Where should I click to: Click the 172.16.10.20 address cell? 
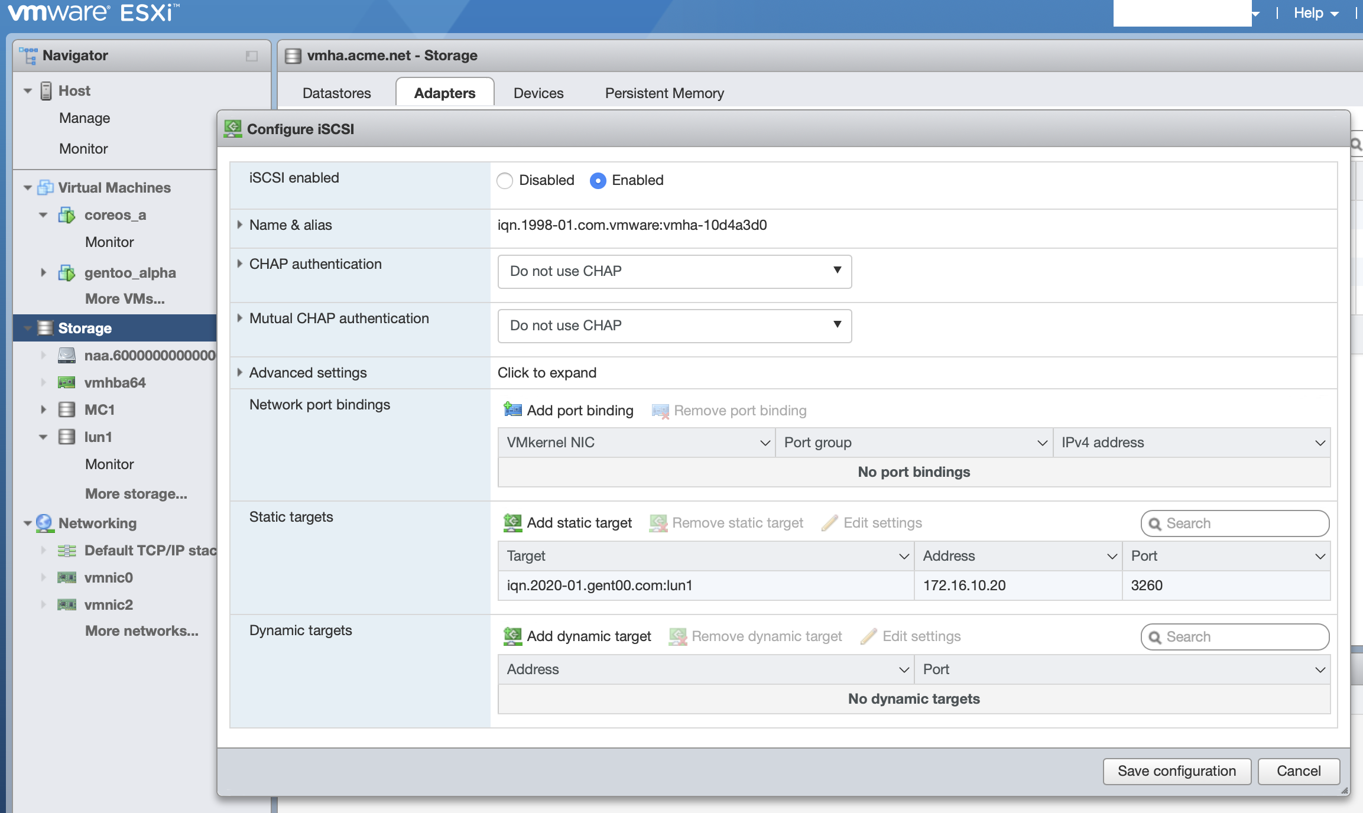(x=1018, y=586)
